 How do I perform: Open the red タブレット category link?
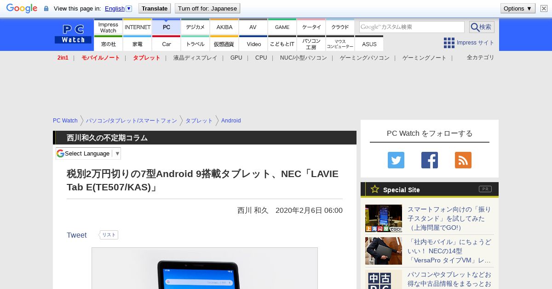tap(147, 58)
